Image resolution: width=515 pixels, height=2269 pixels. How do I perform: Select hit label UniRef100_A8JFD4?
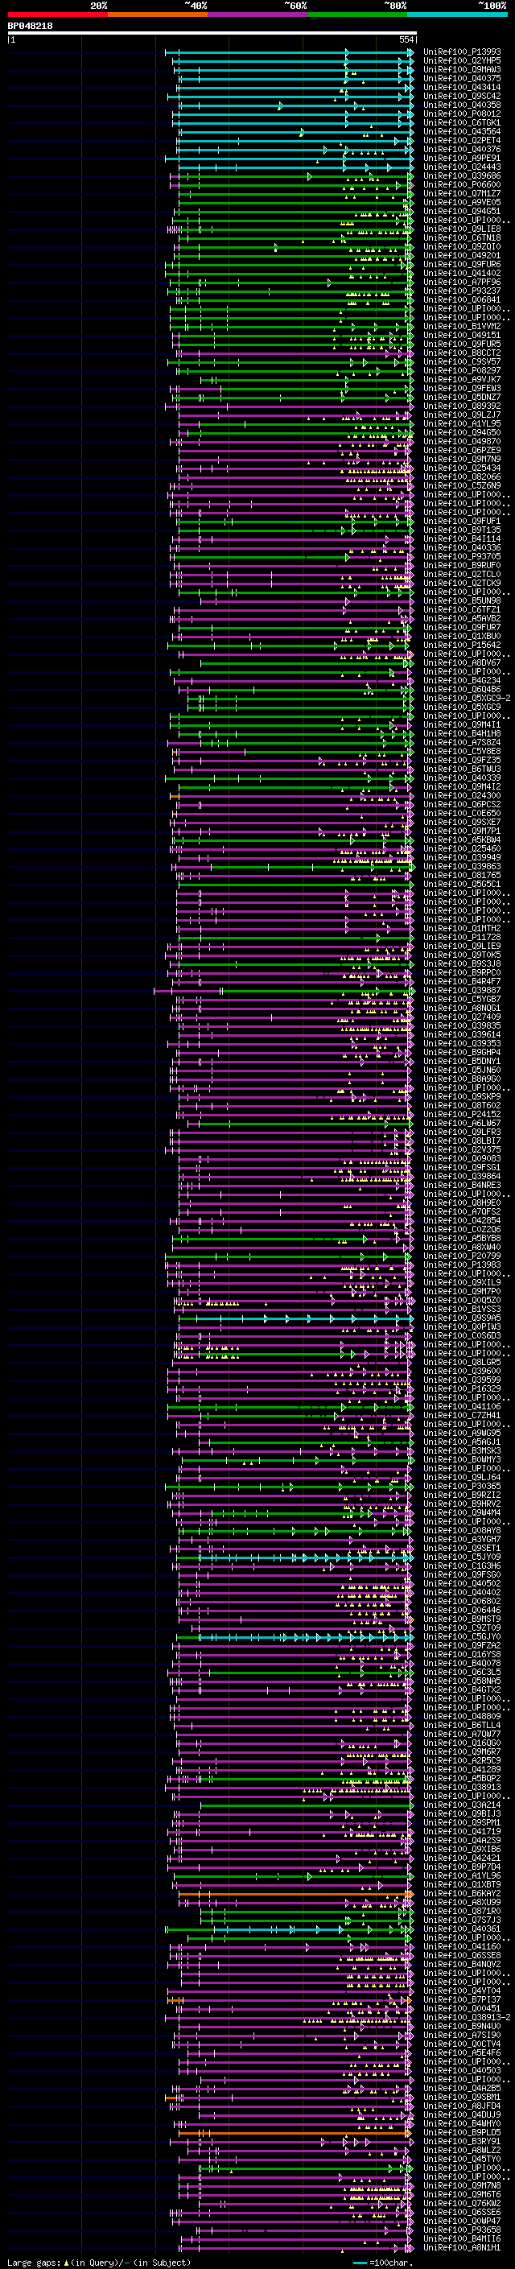(462, 2105)
